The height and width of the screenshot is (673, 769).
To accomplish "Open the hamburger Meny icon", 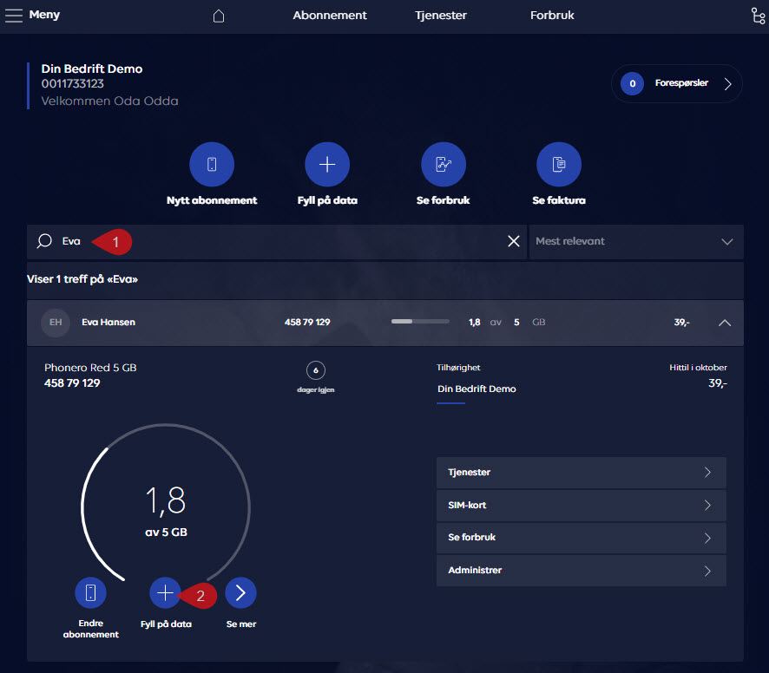I will click(x=14, y=16).
